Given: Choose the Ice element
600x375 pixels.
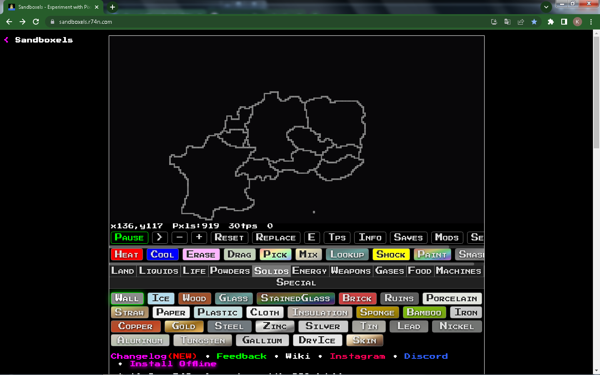Looking at the screenshot, I should point(161,298).
